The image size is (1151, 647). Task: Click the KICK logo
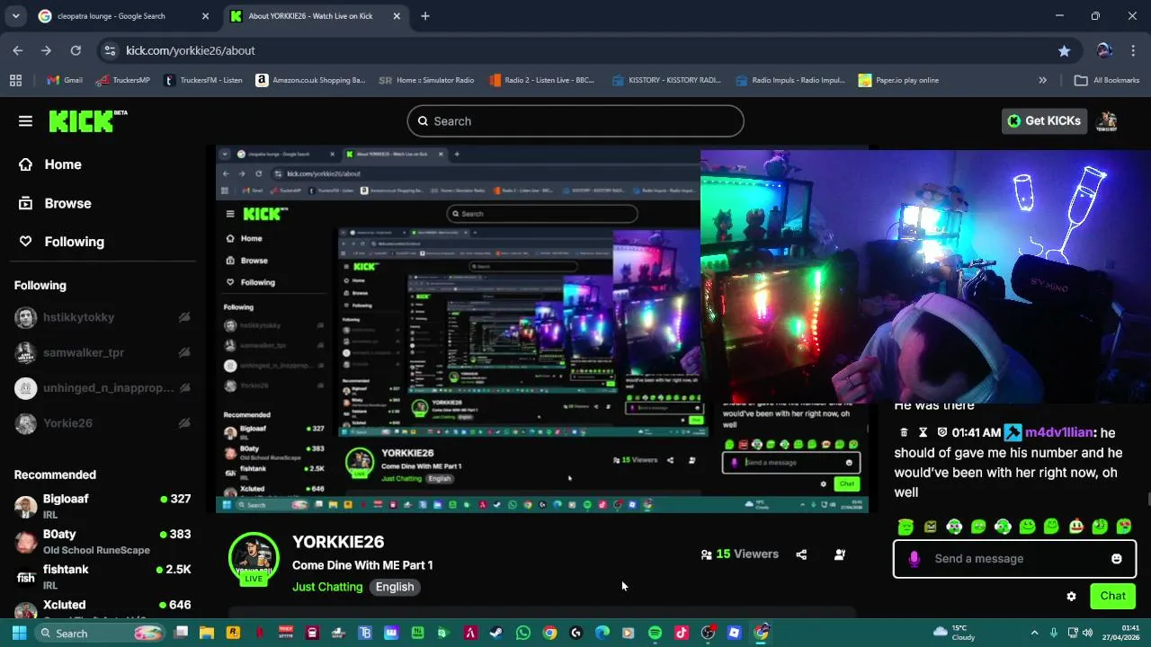87,121
